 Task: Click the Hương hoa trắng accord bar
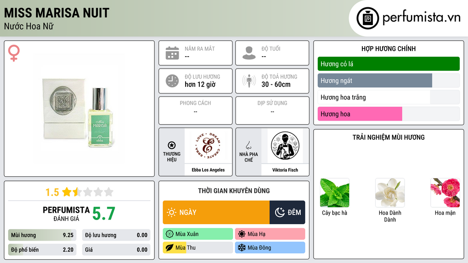tap(374, 97)
